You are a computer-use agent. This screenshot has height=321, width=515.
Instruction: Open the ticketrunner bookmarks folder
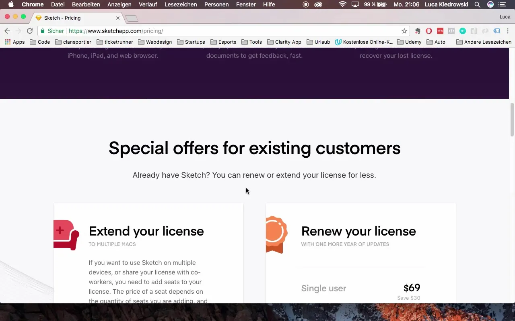coord(115,42)
